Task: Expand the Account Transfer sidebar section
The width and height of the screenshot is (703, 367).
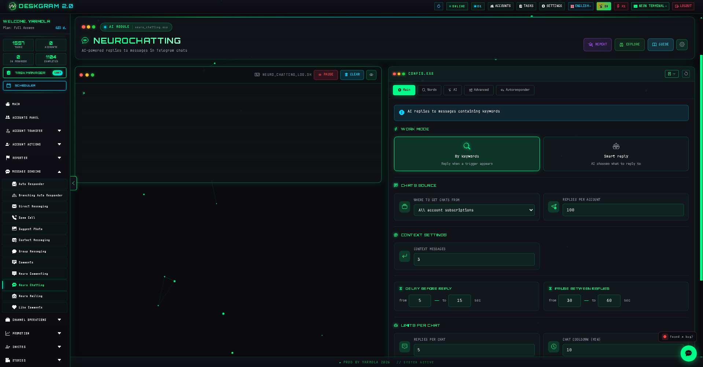Action: 34,131
